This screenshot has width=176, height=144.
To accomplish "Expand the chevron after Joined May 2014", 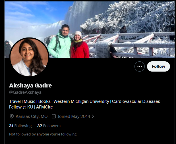I will coord(93,116).
